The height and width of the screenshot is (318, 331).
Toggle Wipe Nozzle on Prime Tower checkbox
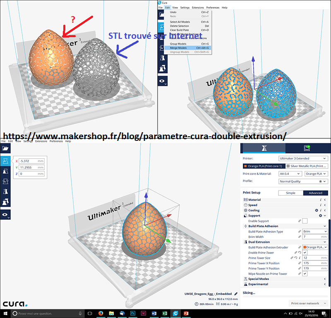(x=305, y=273)
